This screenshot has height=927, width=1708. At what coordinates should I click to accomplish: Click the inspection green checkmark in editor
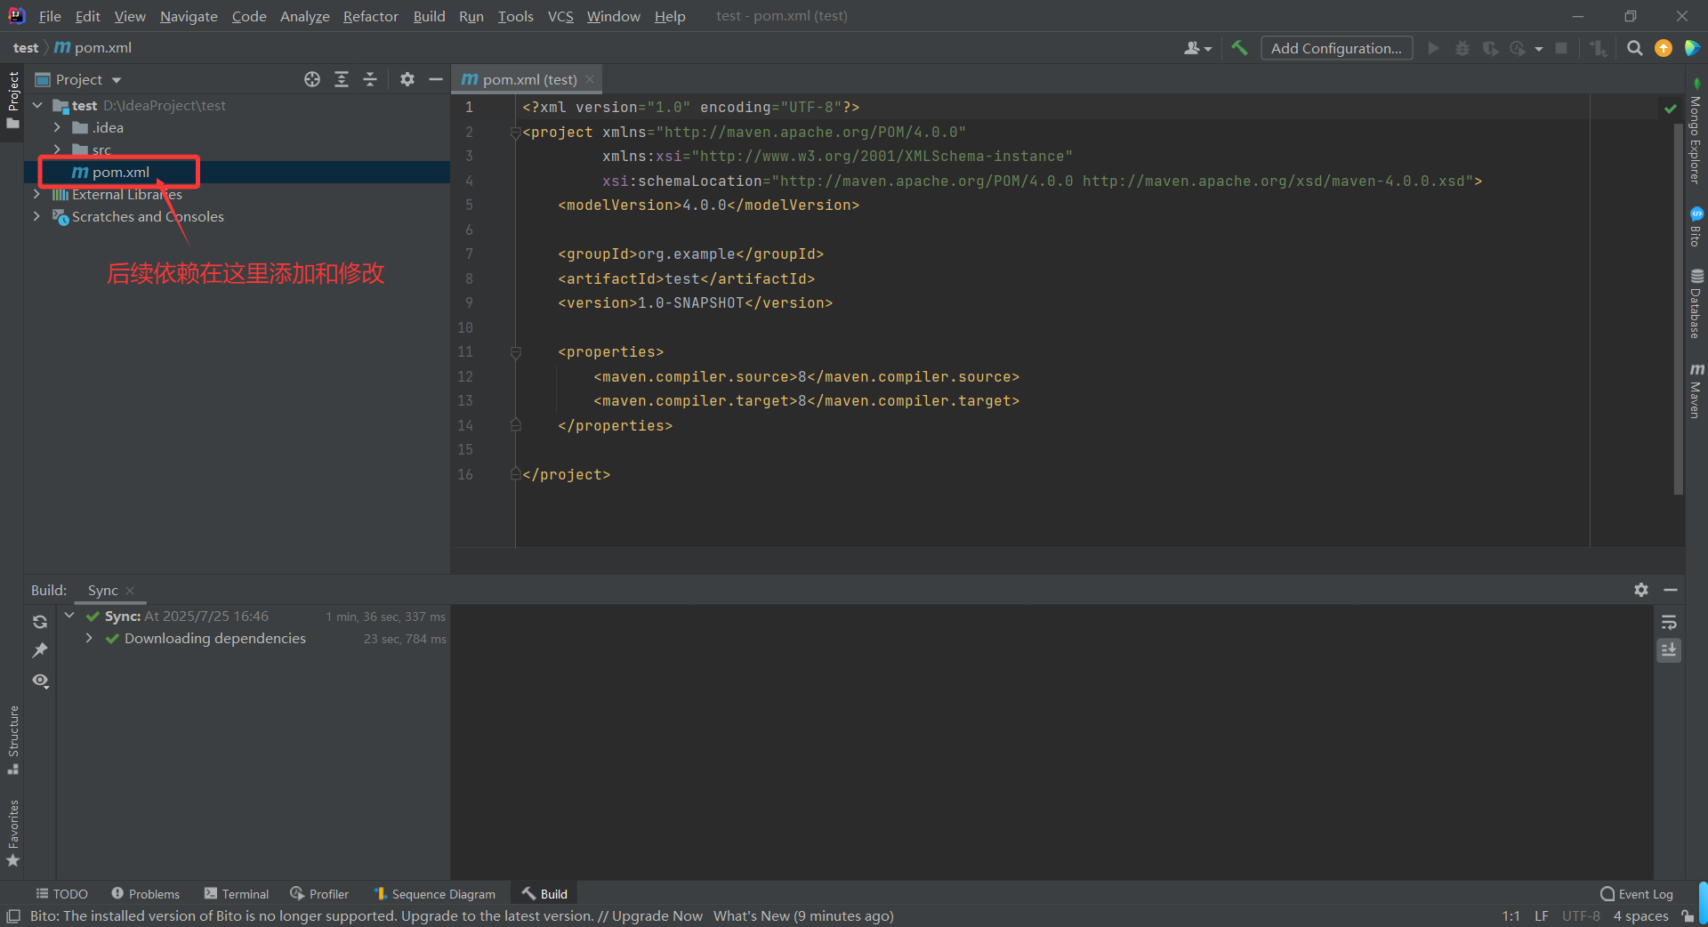pos(1670,109)
